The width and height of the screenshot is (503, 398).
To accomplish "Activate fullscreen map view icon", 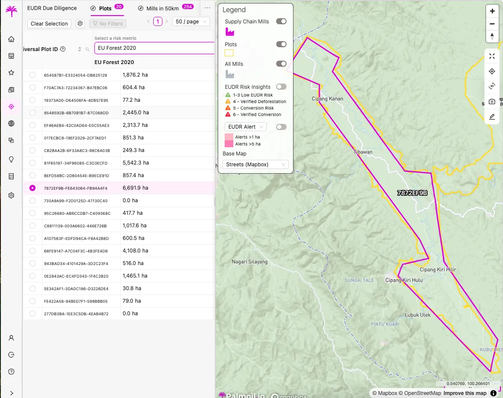I will (x=492, y=56).
